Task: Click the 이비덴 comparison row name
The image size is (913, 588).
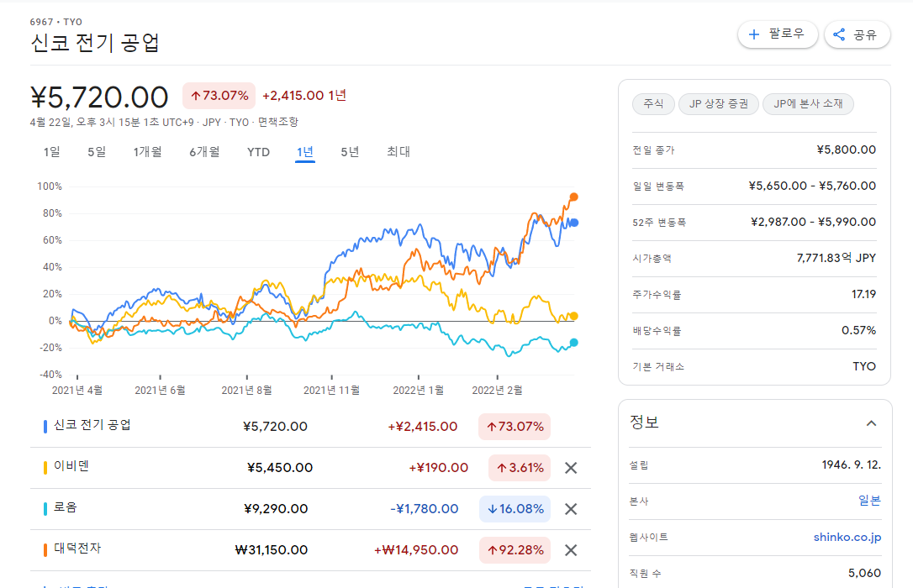Action: (71, 466)
